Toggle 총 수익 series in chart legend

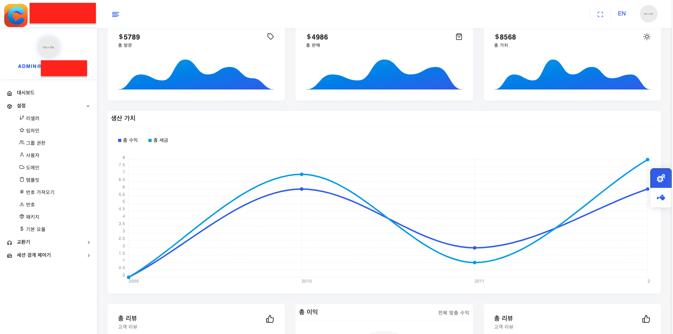point(128,140)
